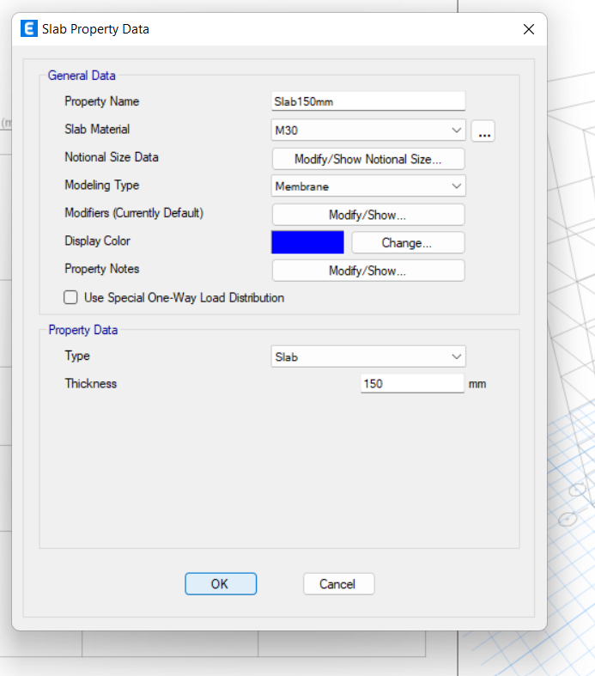595x676 pixels.
Task: Click the Slab Property Data title text
Action: click(95, 29)
